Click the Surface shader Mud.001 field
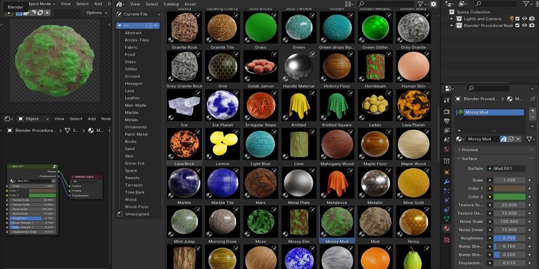Image resolution: width=539 pixels, height=269 pixels. pos(506,168)
